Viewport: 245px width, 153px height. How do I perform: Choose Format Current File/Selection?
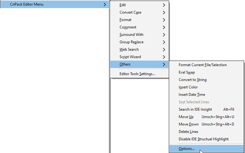(x=206, y=65)
